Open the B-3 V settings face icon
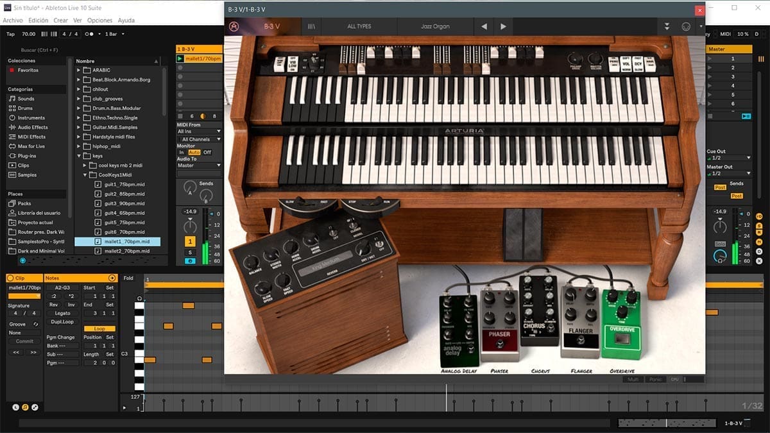770x433 pixels. click(x=685, y=26)
